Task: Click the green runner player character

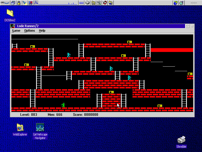Action: click(x=63, y=105)
